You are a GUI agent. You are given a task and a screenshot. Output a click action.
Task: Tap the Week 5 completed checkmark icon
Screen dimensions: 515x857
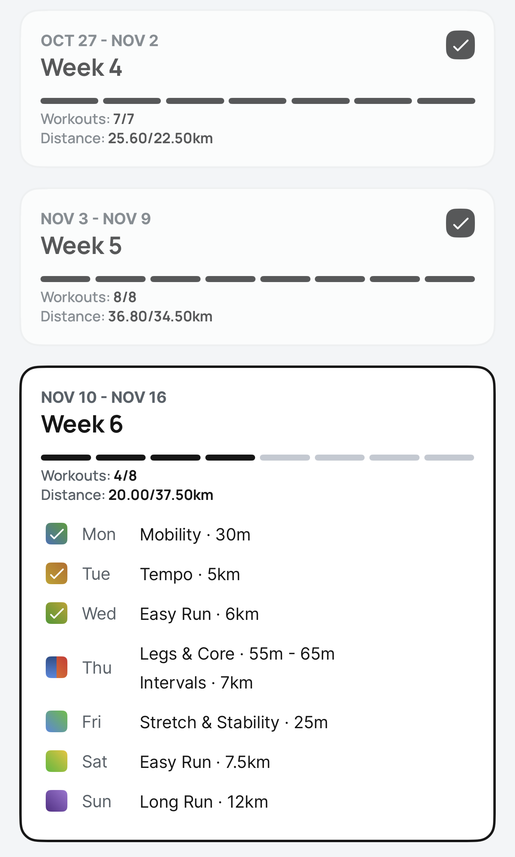click(460, 223)
